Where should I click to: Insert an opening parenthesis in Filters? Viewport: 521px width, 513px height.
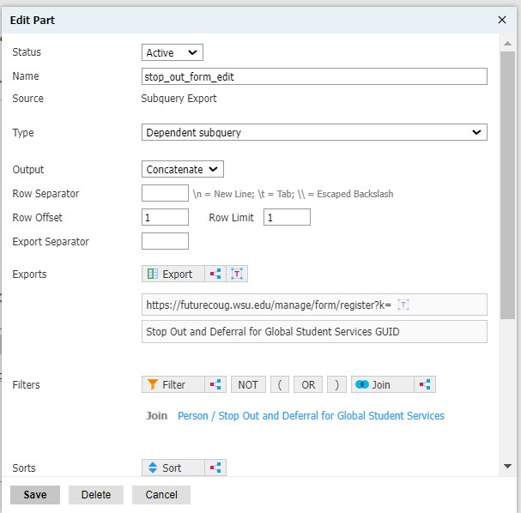pyautogui.click(x=280, y=384)
